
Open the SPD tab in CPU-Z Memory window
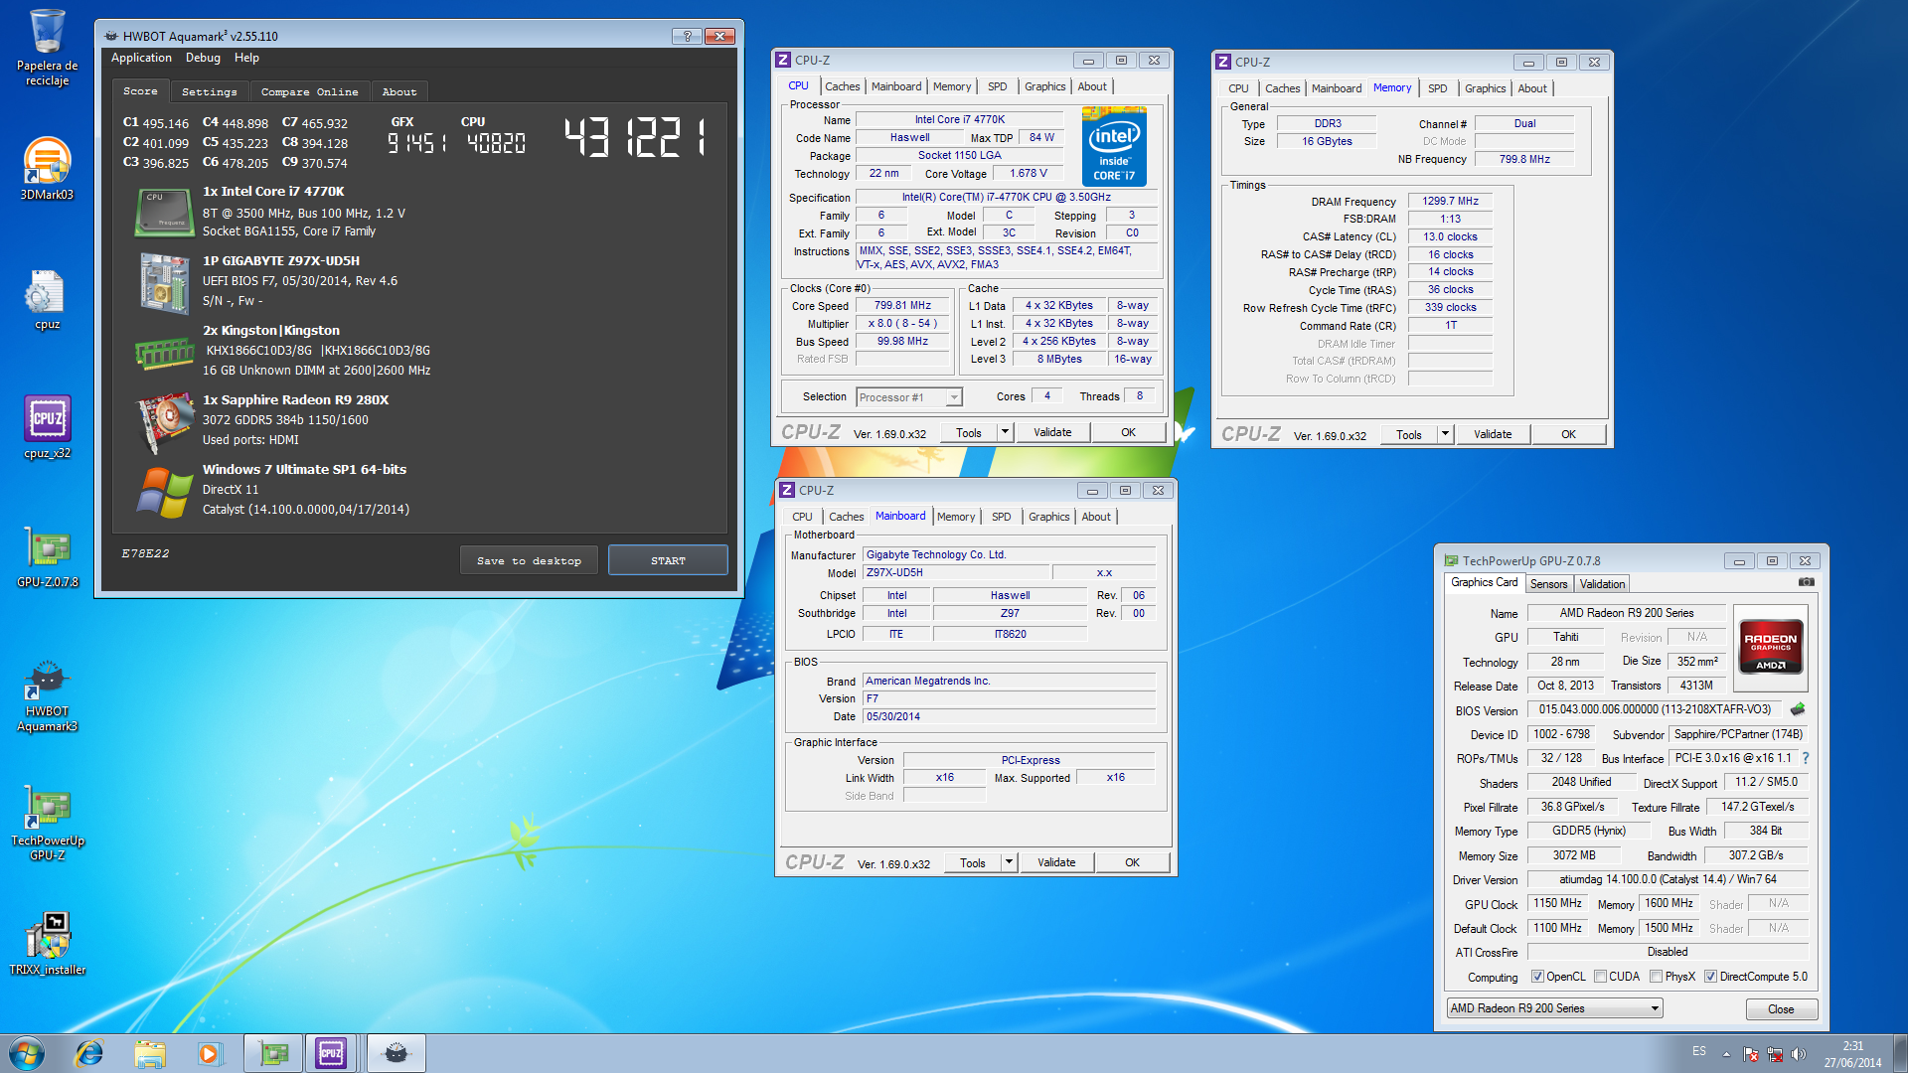coord(1437,88)
